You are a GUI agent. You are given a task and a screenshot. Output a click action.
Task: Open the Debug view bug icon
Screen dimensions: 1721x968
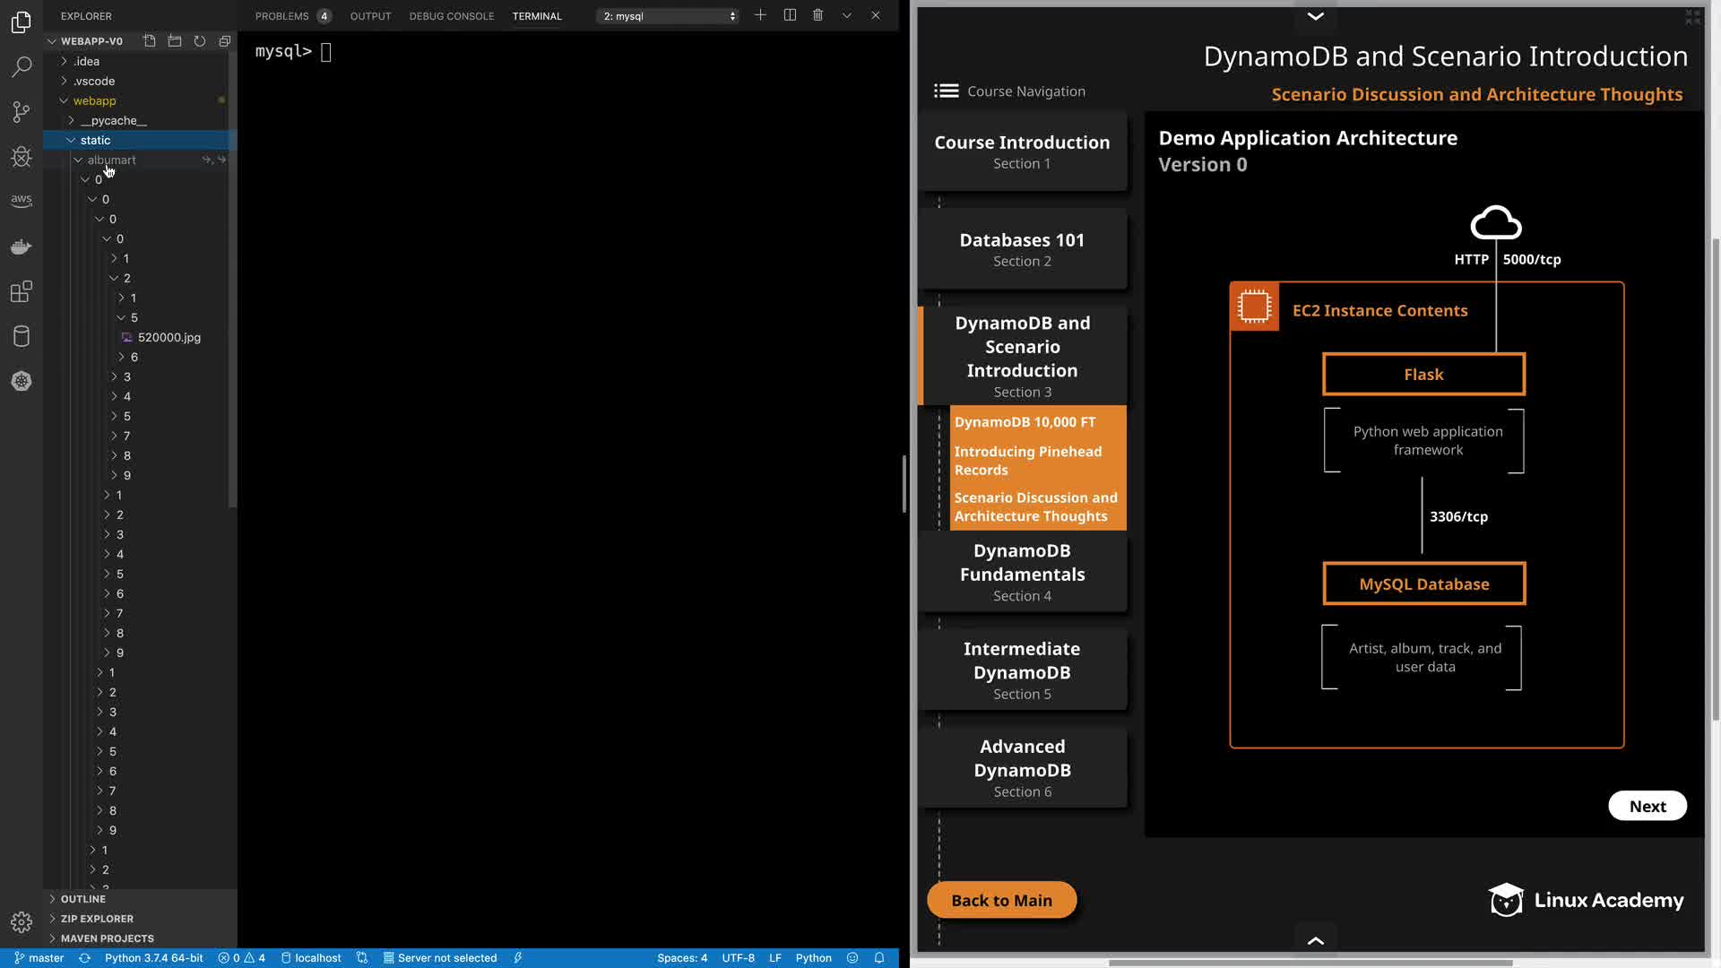point(22,157)
